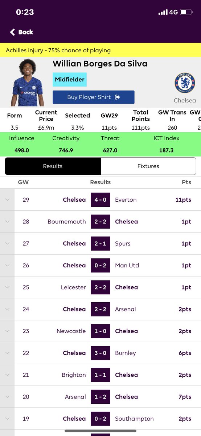Tap the Achilles injury yellow banner

(100, 50)
